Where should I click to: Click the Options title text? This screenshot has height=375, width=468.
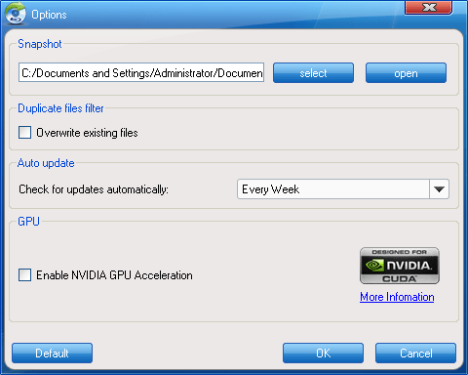click(49, 15)
